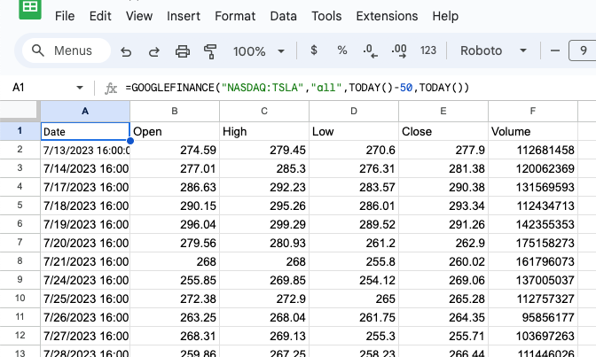Image resolution: width=596 pixels, height=357 pixels.
Task: Click the fx function icon
Action: [x=111, y=88]
